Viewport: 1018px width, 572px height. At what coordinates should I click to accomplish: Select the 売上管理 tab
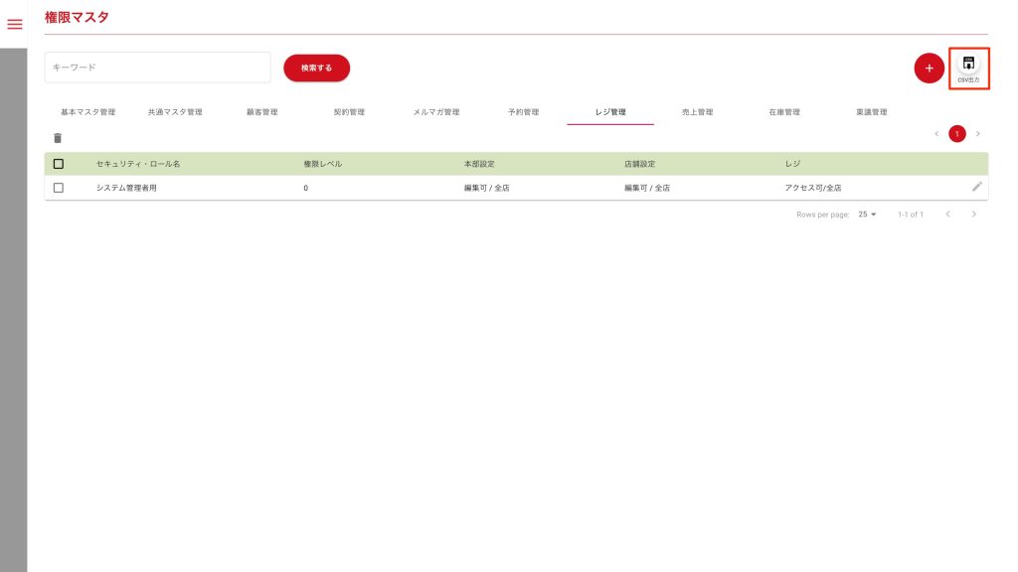click(x=697, y=112)
